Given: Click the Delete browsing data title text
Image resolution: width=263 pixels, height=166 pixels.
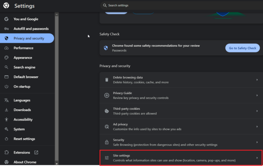Looking at the screenshot, I should click(128, 77).
